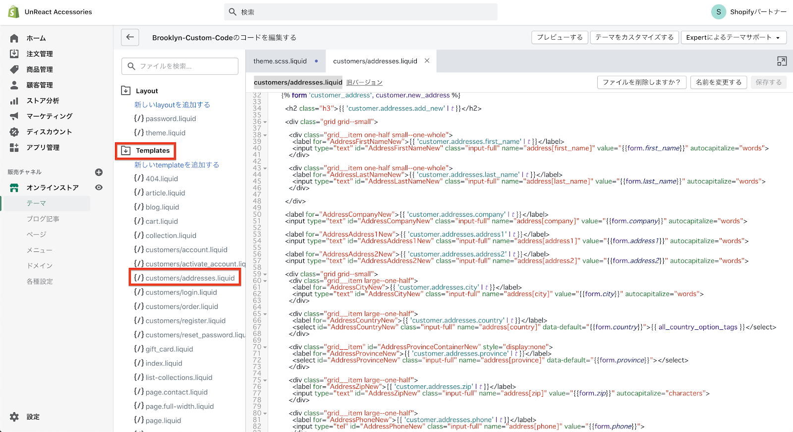Click プレビューする button
Screen dimensions: 793x432
click(560, 37)
